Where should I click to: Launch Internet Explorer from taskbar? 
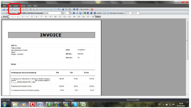(58, 104)
